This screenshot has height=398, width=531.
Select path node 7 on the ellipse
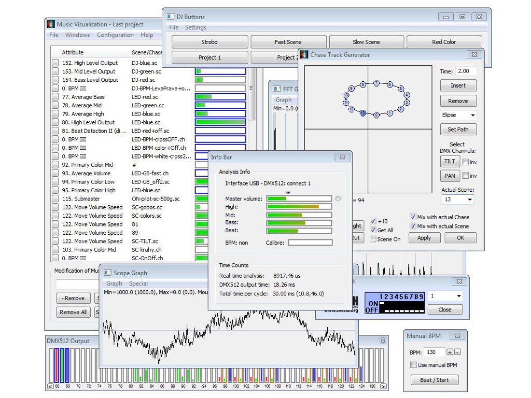tap(376, 83)
